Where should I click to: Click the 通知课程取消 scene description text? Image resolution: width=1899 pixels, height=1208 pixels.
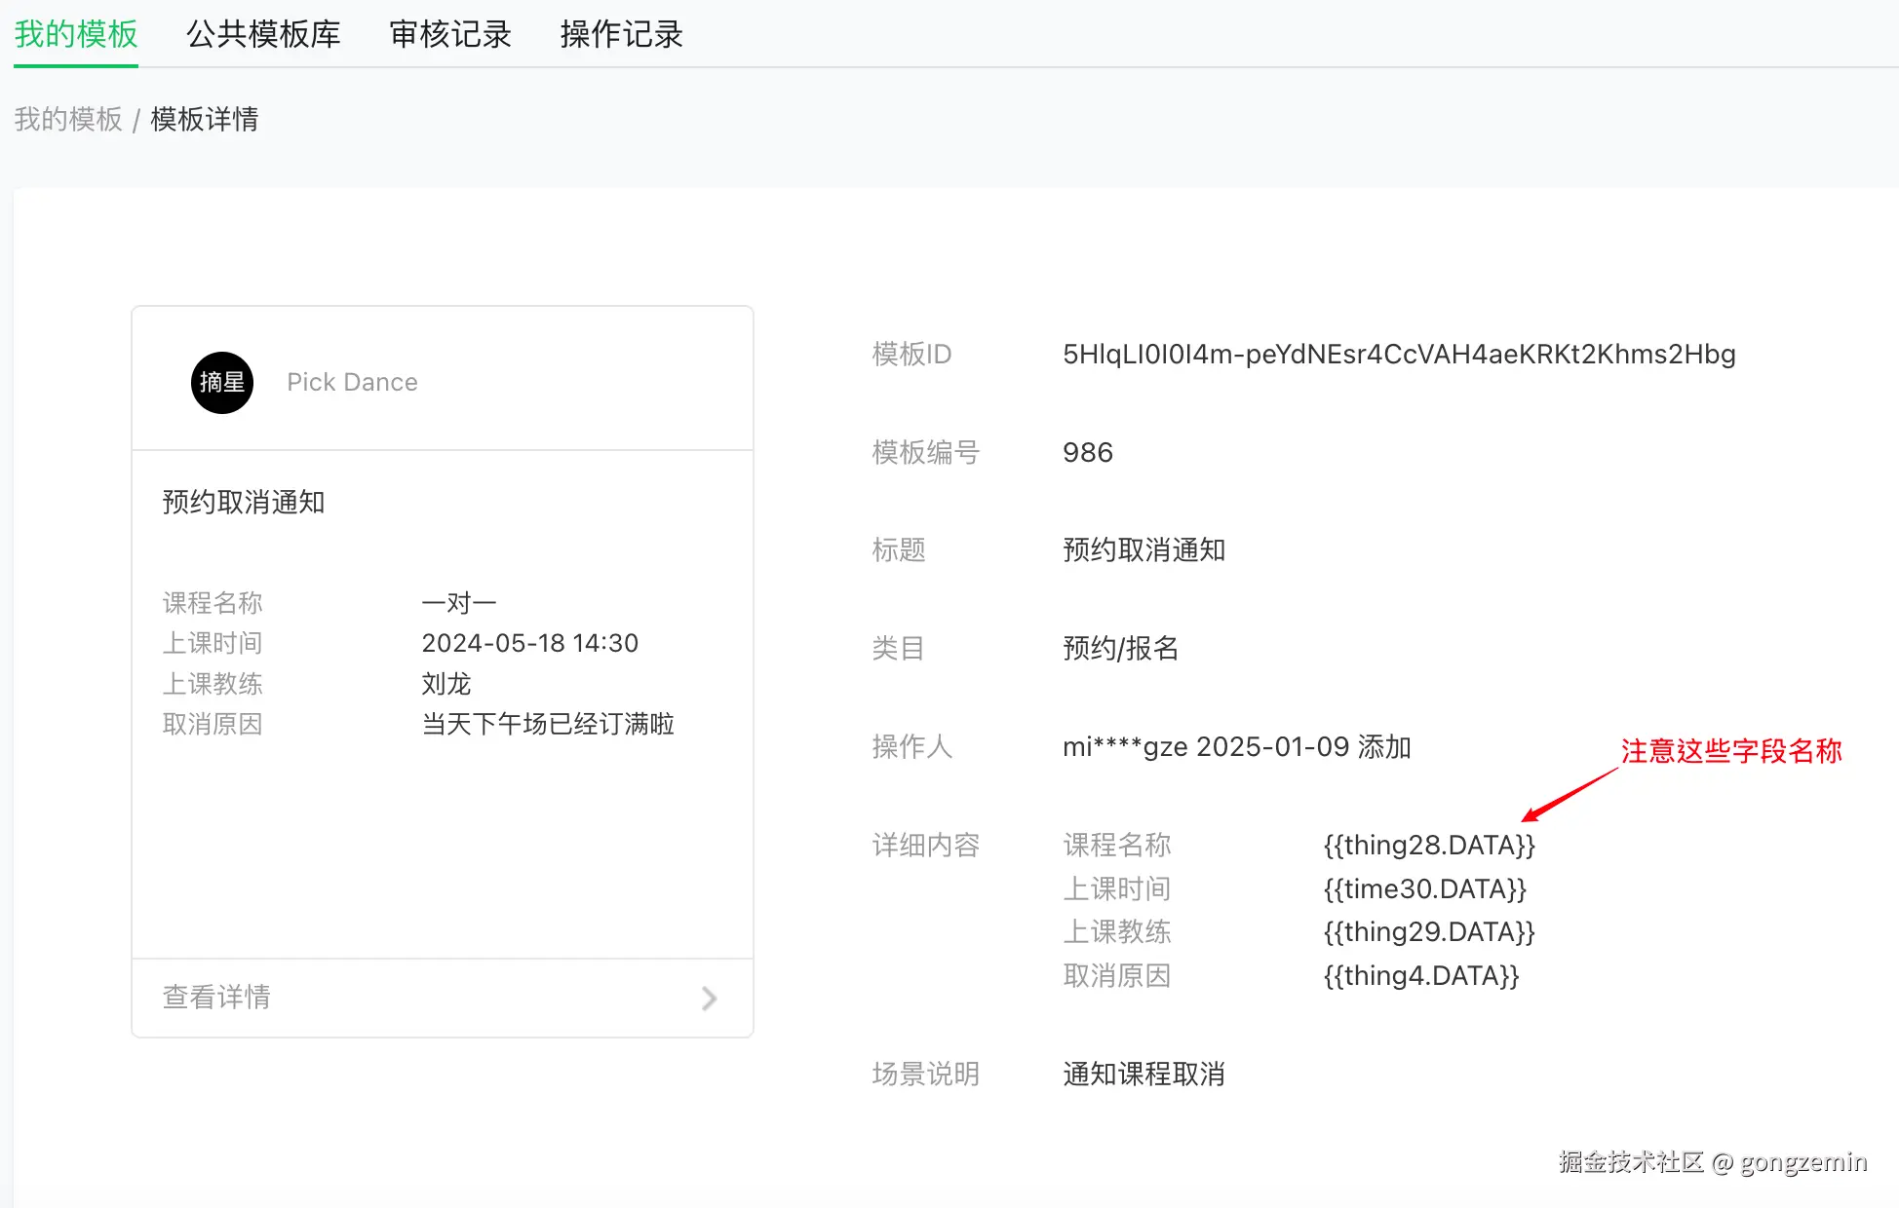[x=1143, y=1074]
